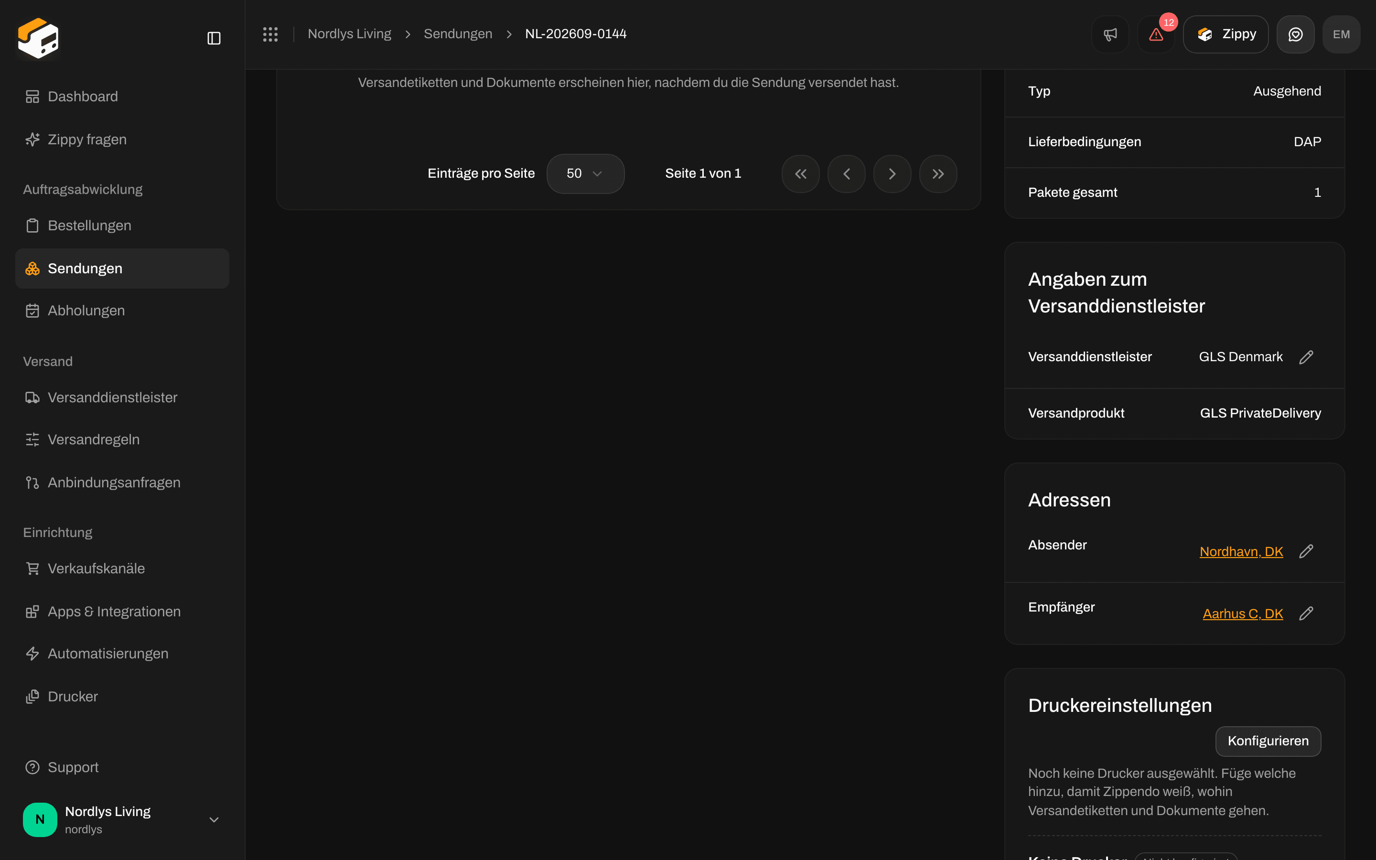Open alerts warning icon with badge 12

coord(1156,34)
